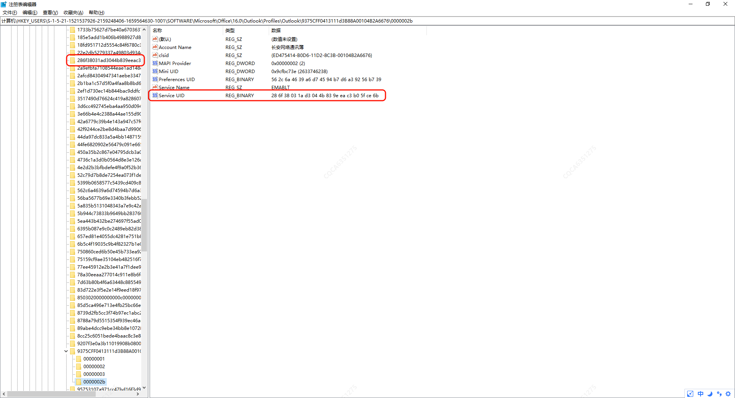Click the Registry Editor app icon in title bar
The height and width of the screenshot is (398, 735).
tap(4, 4)
